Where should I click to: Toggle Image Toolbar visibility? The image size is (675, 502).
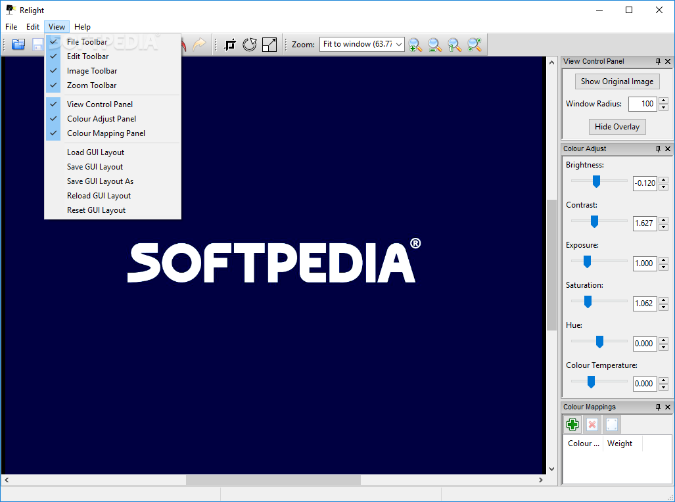point(113,71)
